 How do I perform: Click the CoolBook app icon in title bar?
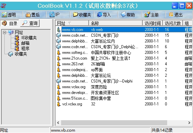(x=3, y=6)
